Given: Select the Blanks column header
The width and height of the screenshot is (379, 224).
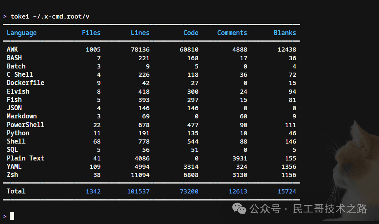Looking at the screenshot, I should 284,33.
